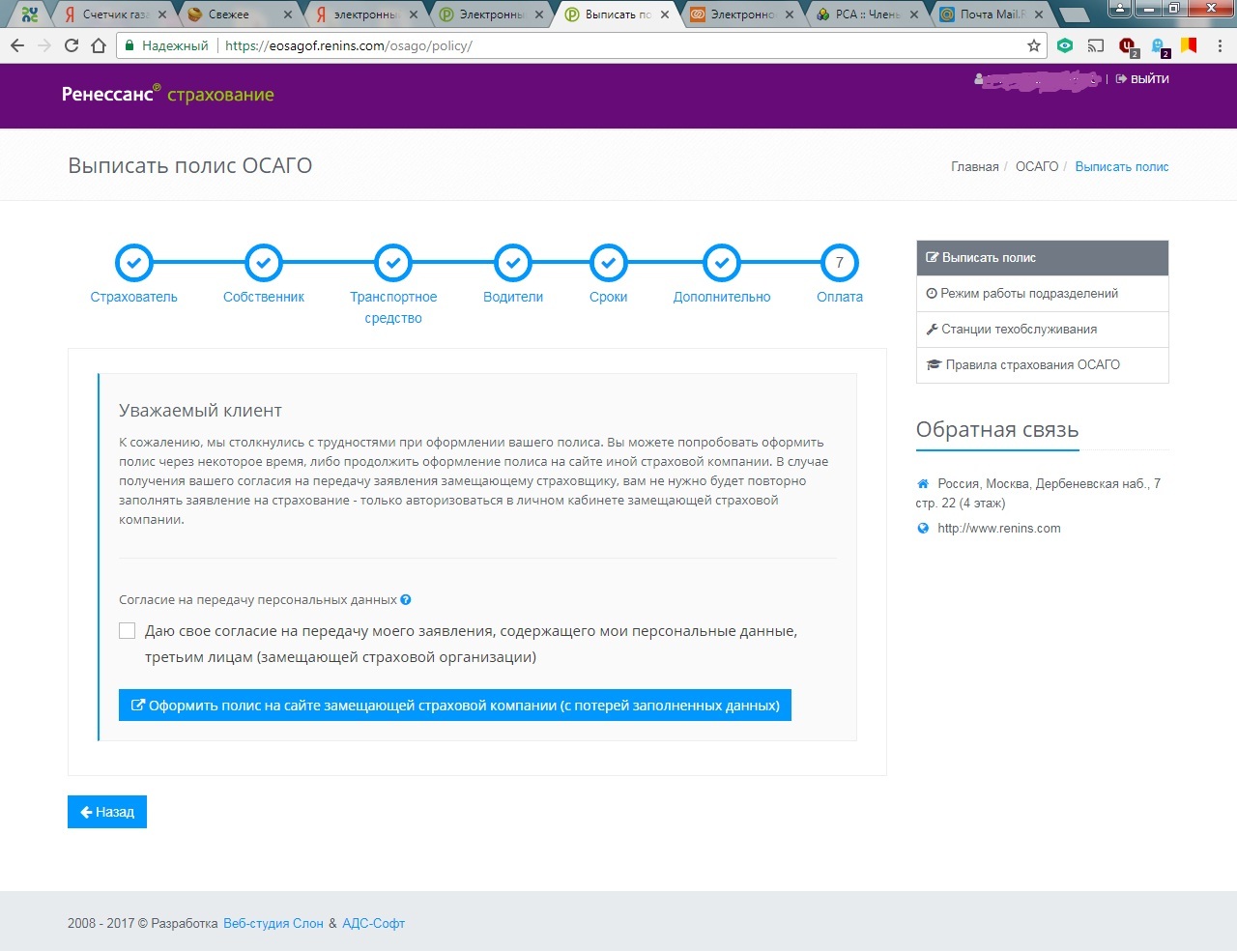Image resolution: width=1237 pixels, height=951 pixels.
Task: Click step 7 Оплата circle
Action: click(x=840, y=262)
